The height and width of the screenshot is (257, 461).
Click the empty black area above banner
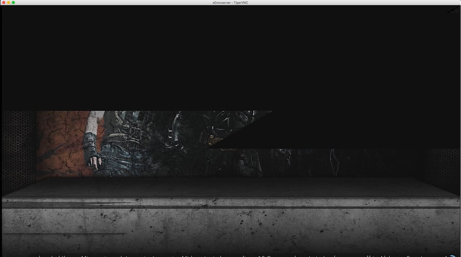pos(231,58)
